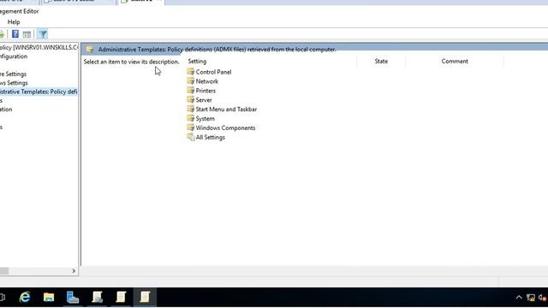Open the Help menu
Viewport: 548px width, 308px height.
pyautogui.click(x=14, y=22)
